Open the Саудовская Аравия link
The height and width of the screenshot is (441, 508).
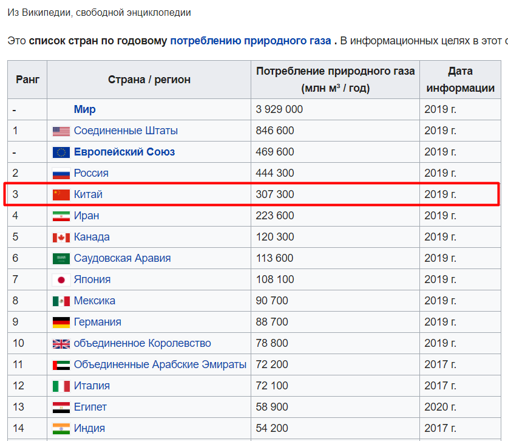122,258
